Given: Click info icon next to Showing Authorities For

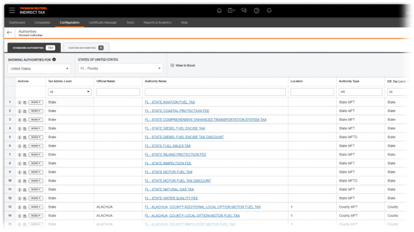Looking at the screenshot, I should tap(54, 60).
